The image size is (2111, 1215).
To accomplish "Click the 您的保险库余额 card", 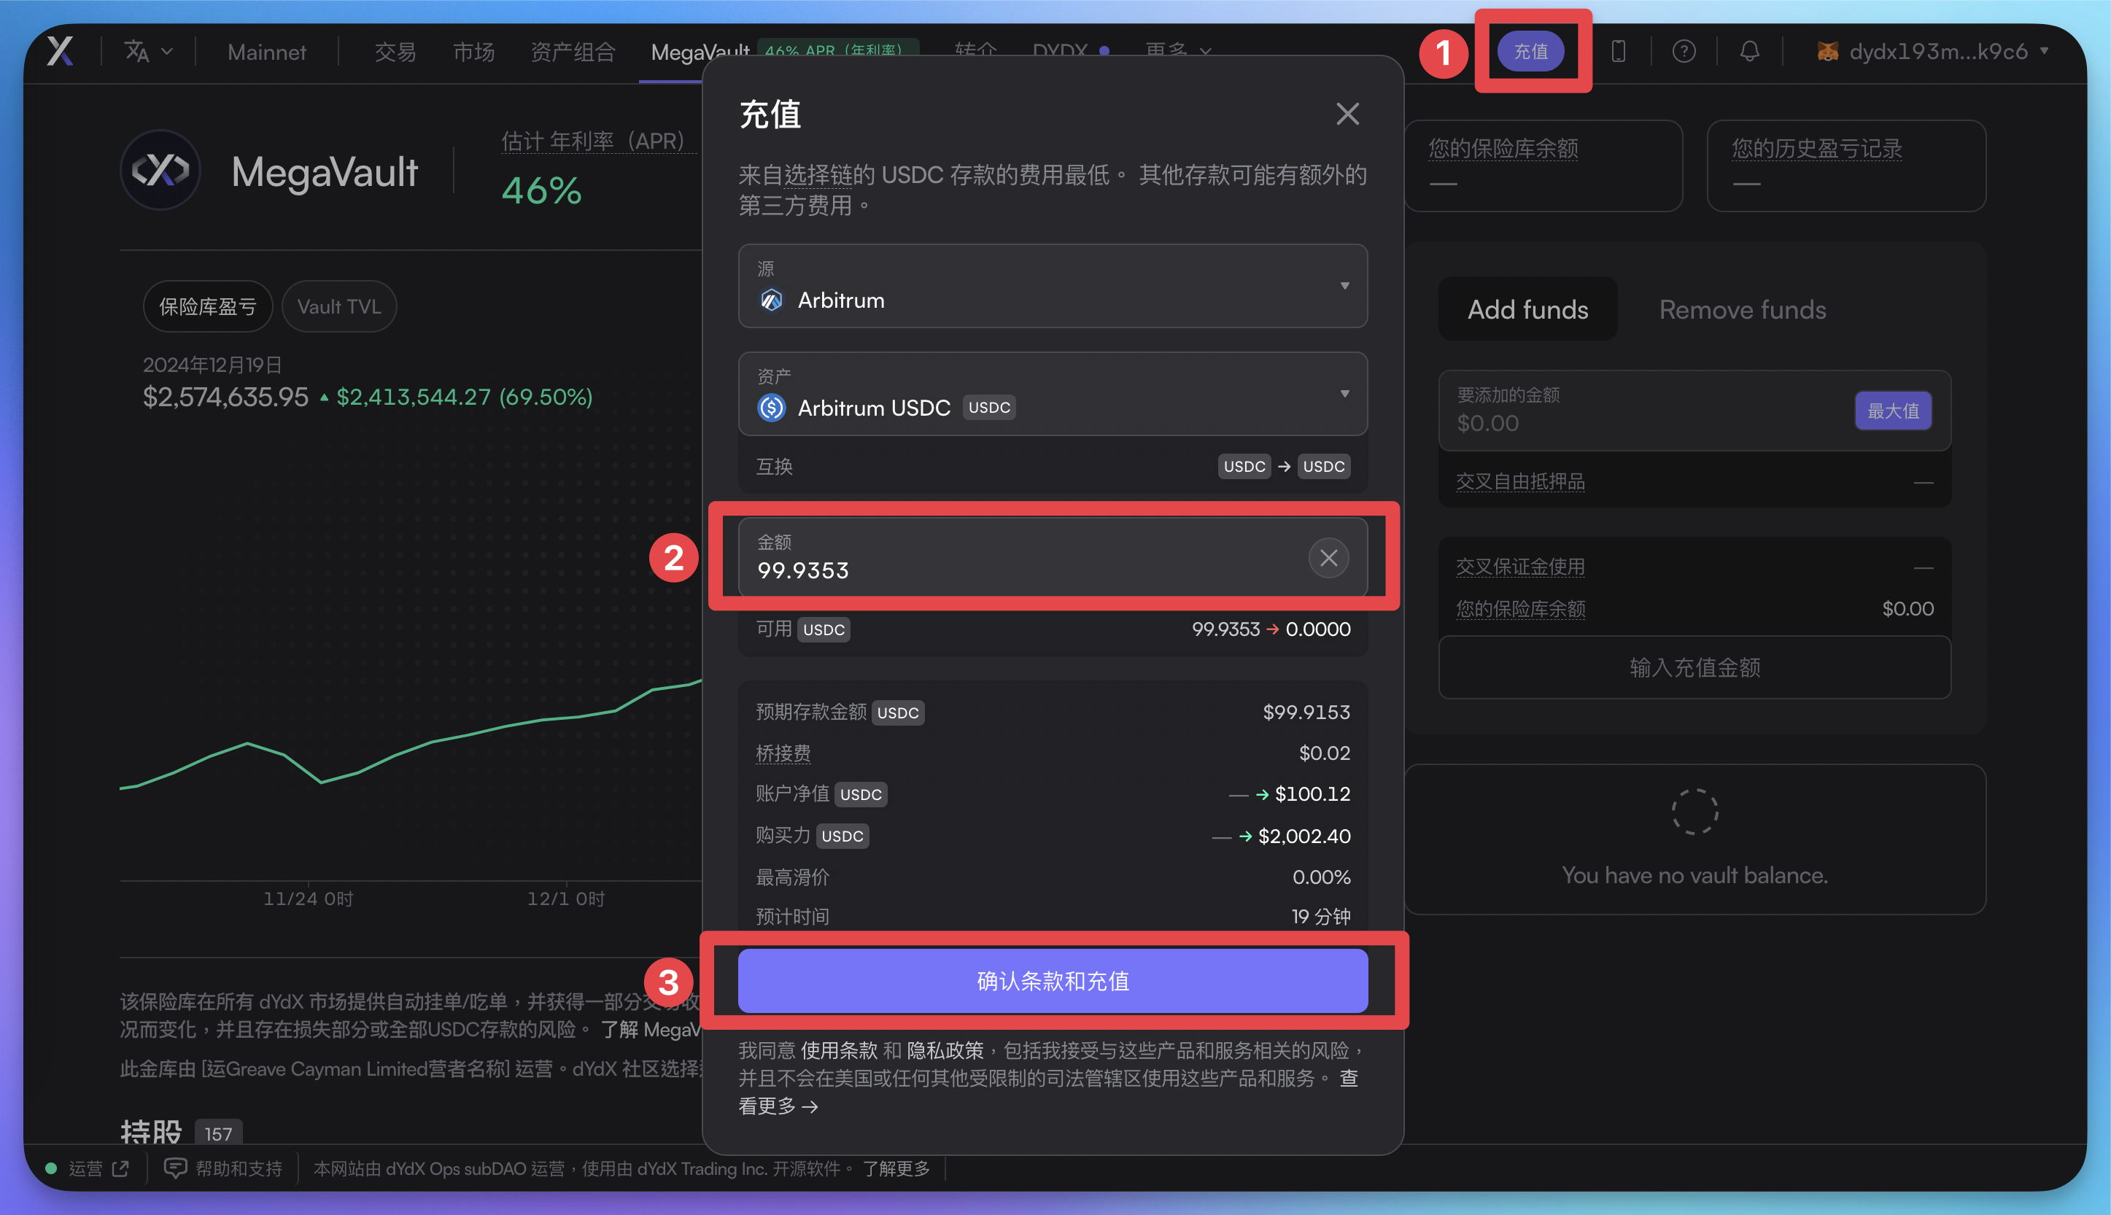I will (1543, 166).
